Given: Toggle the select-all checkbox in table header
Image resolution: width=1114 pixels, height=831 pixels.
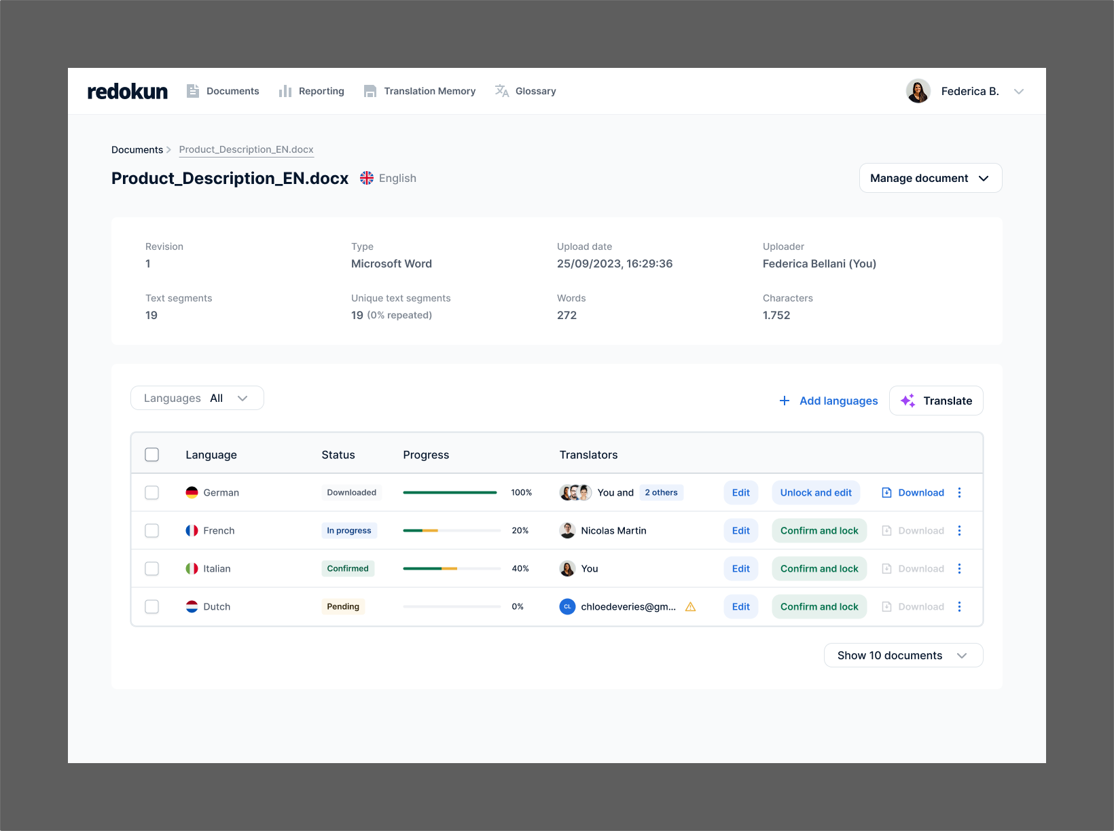Looking at the screenshot, I should coord(152,454).
